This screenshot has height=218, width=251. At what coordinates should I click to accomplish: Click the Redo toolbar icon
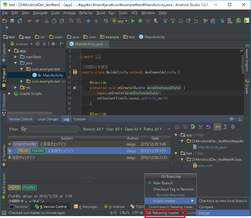tap(37, 21)
